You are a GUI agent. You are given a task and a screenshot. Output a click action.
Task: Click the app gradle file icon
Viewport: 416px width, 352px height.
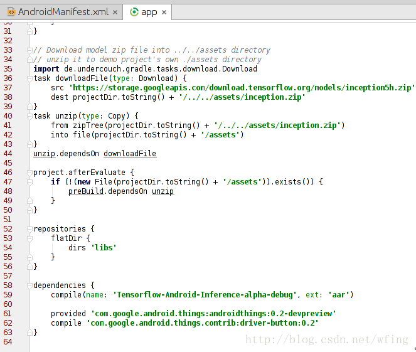coord(134,12)
